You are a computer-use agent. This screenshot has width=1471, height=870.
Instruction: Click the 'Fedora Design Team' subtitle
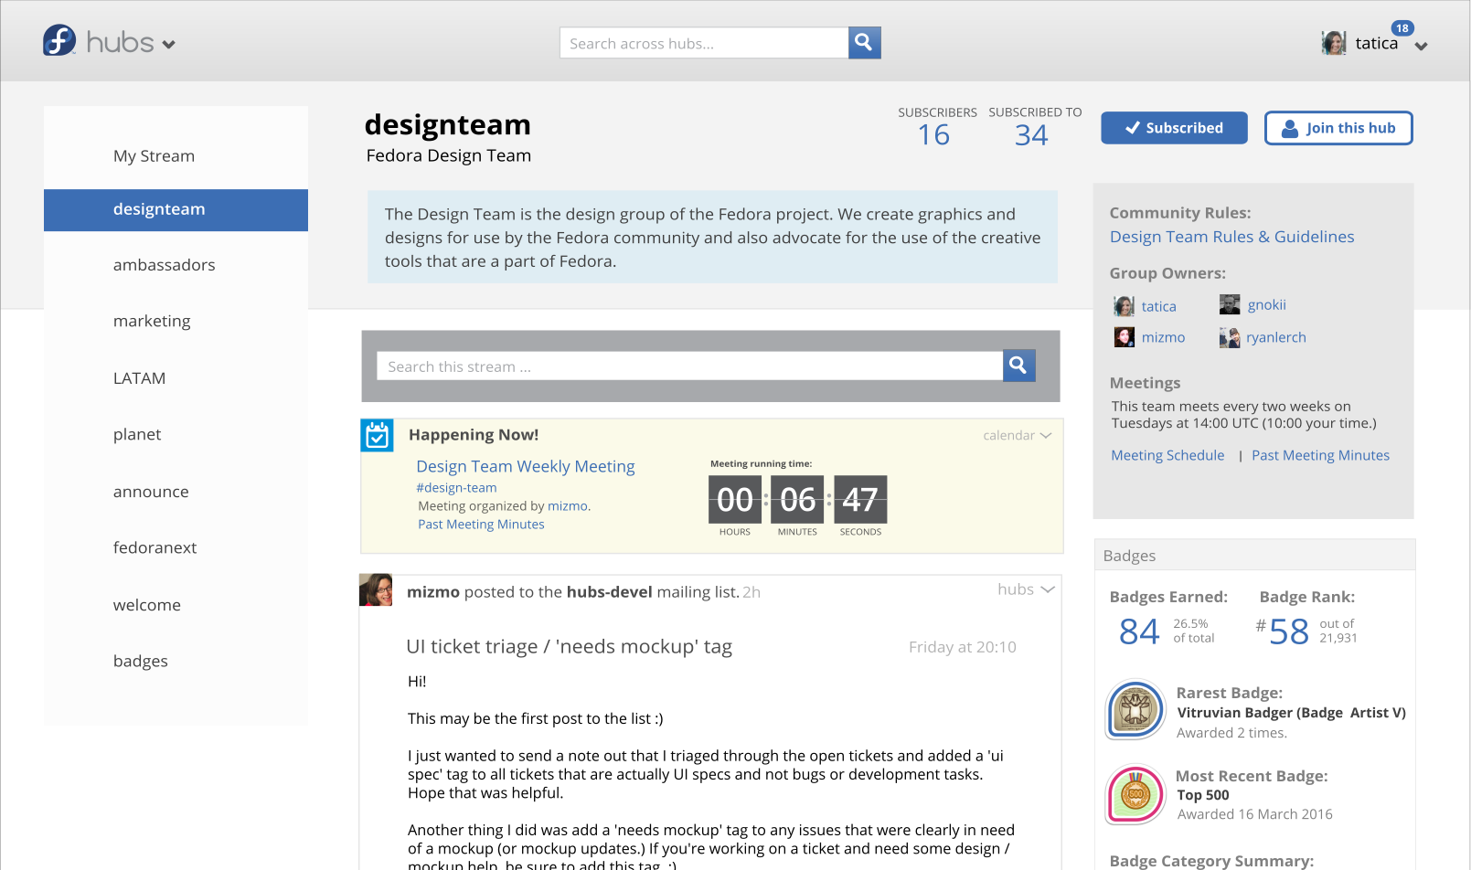click(x=448, y=156)
